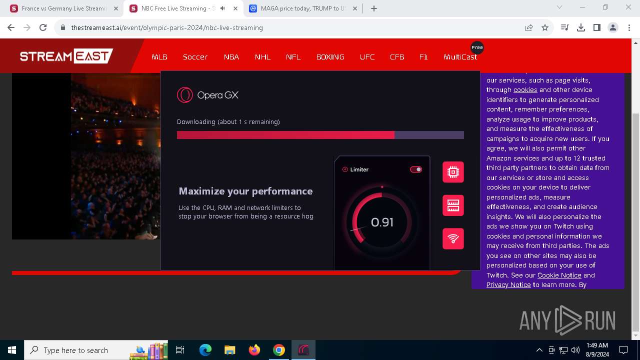Open the NHL menu item
The width and height of the screenshot is (640, 360).
pyautogui.click(x=262, y=57)
